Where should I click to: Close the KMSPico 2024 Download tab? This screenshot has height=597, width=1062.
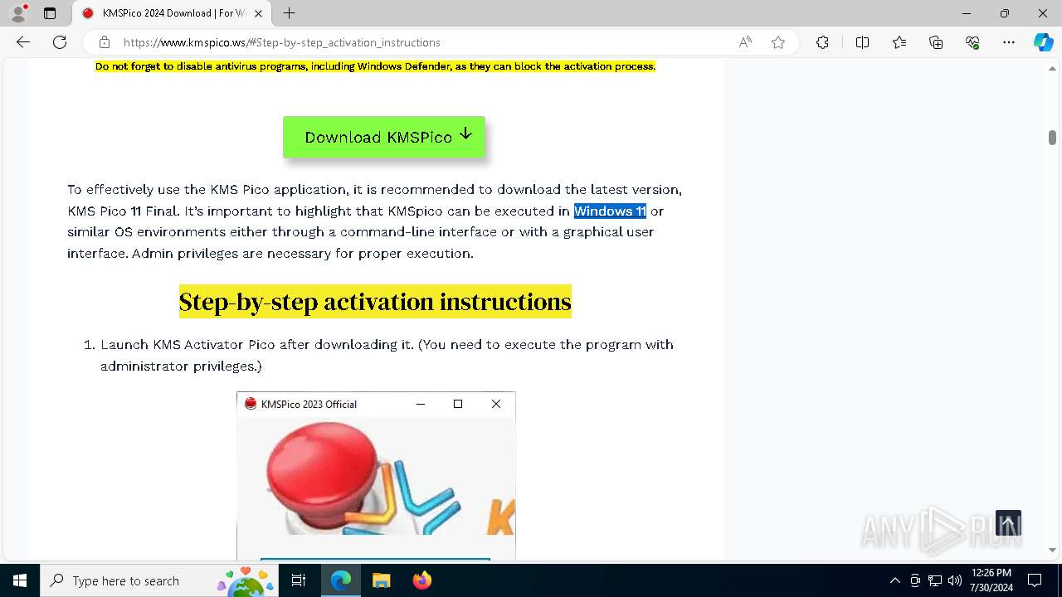pos(259,13)
